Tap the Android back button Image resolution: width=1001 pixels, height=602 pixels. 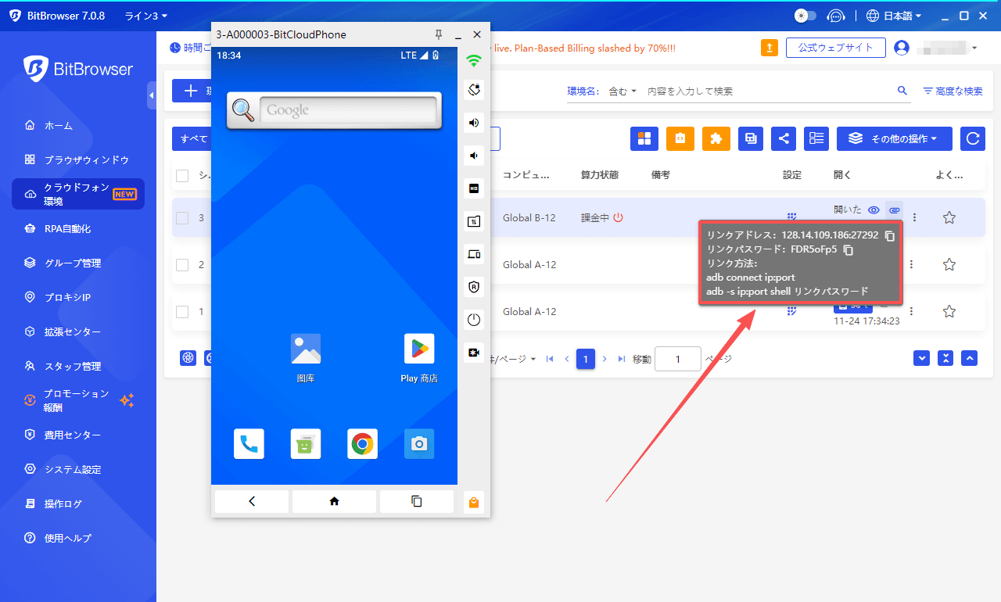coord(252,502)
